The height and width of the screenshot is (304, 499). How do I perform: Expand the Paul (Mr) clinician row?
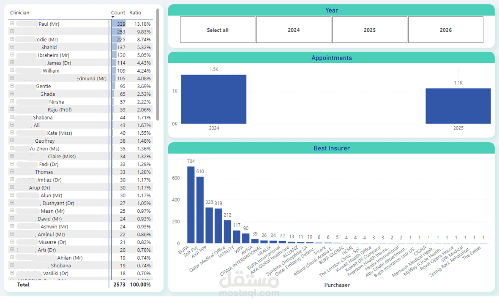(12, 24)
